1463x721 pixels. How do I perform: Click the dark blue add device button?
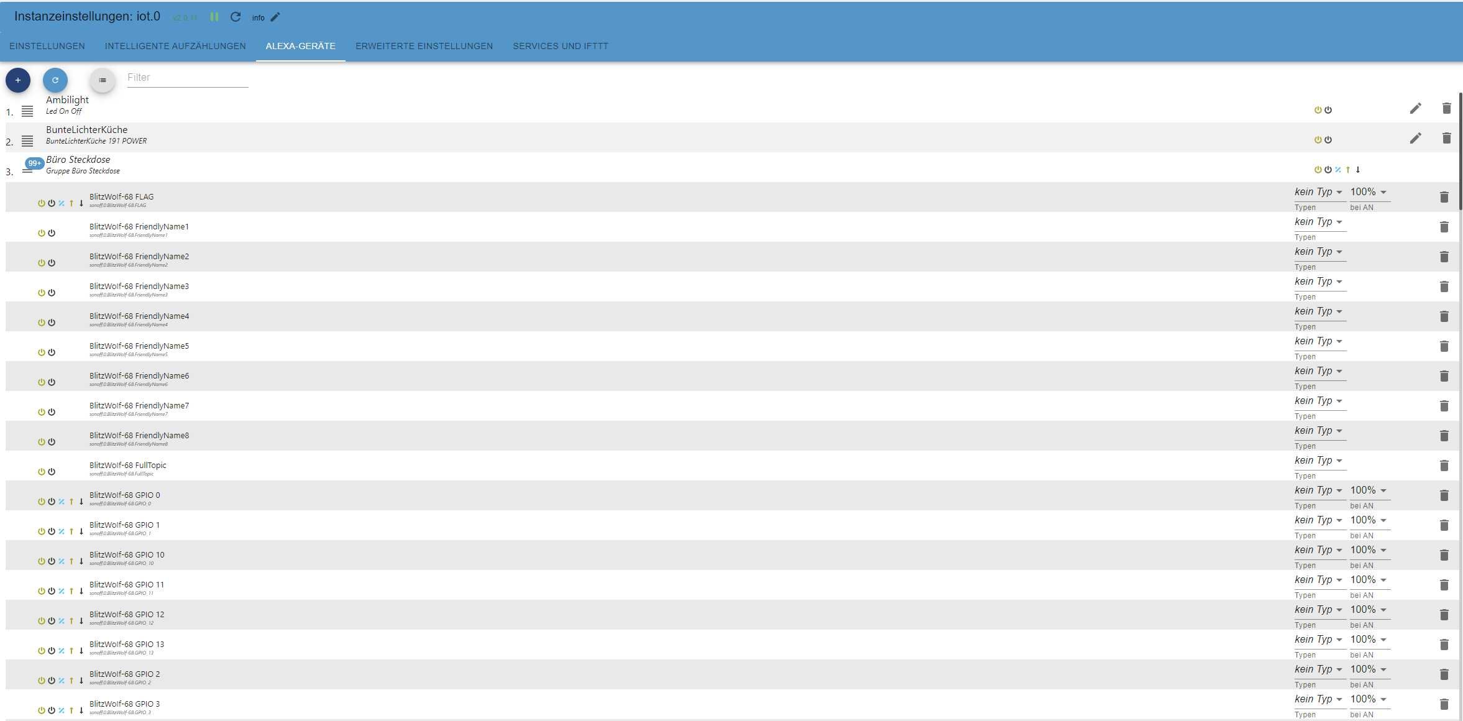pyautogui.click(x=18, y=80)
